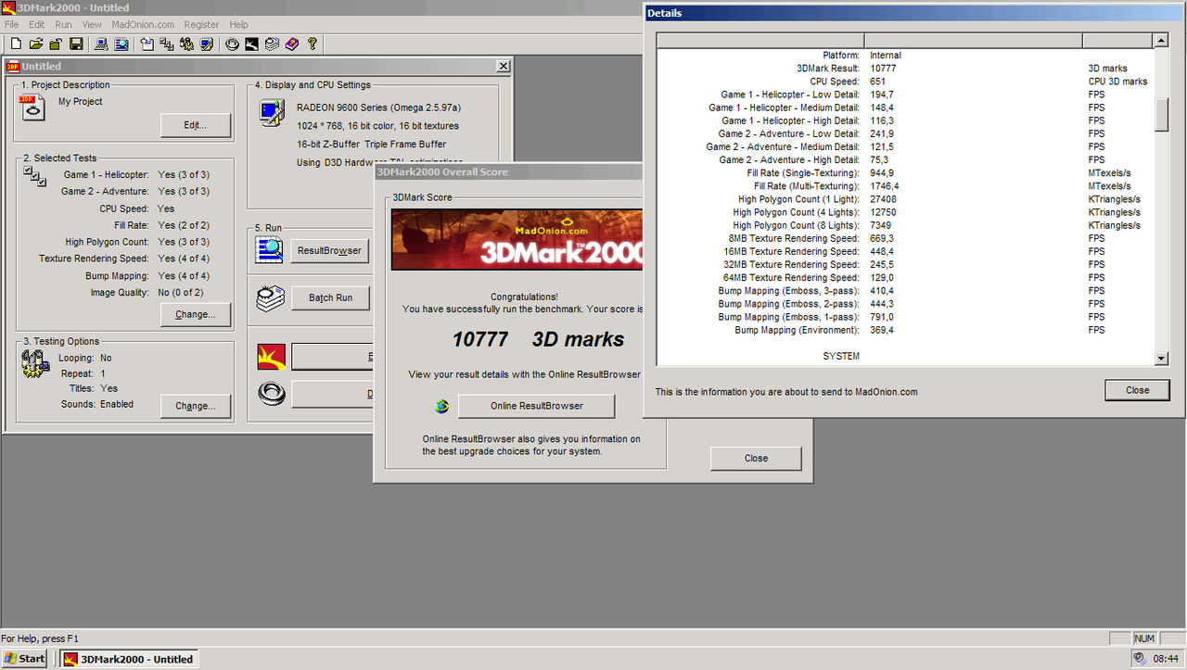This screenshot has height=670, width=1187.
Task: Click the Details window scrollbar down arrow
Action: pos(1161,358)
